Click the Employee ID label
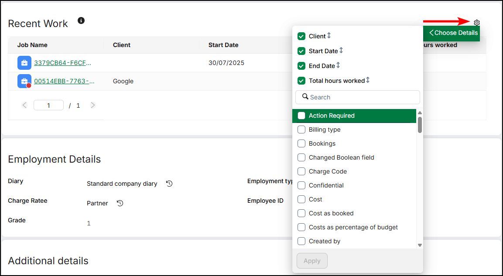The height and width of the screenshot is (276, 503). [x=265, y=201]
